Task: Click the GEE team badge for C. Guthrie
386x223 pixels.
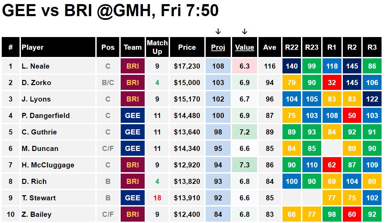Action: tap(133, 132)
